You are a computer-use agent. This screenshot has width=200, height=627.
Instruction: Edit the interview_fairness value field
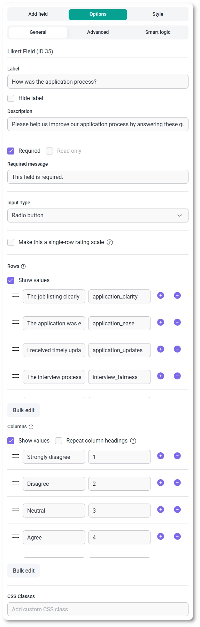(120, 377)
